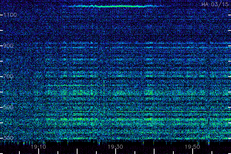Click the 900 frequency axis label
The height and width of the screenshot is (154, 231).
coord(8,46)
